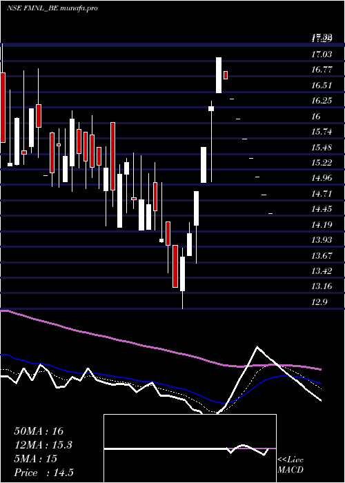Viewport: 345px width, 483px height.
Task: Click the lowest red candle near 13.42
Action: [x=175, y=266]
